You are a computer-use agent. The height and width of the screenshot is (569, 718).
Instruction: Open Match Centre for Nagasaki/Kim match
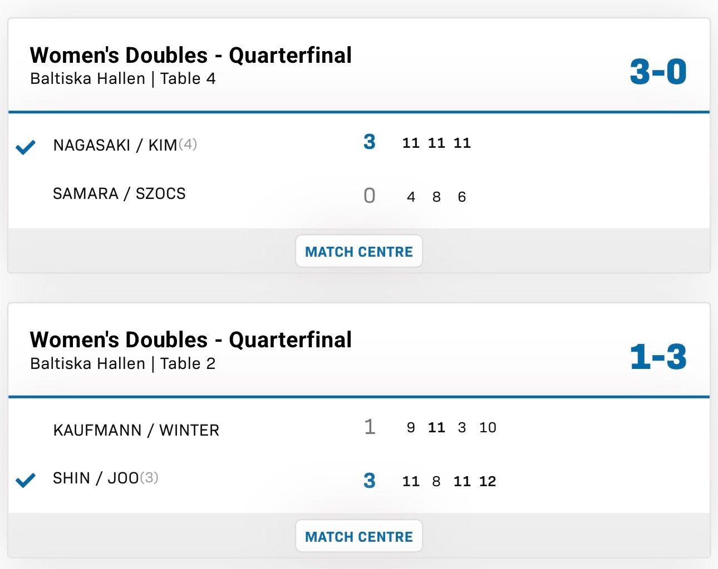click(x=359, y=251)
